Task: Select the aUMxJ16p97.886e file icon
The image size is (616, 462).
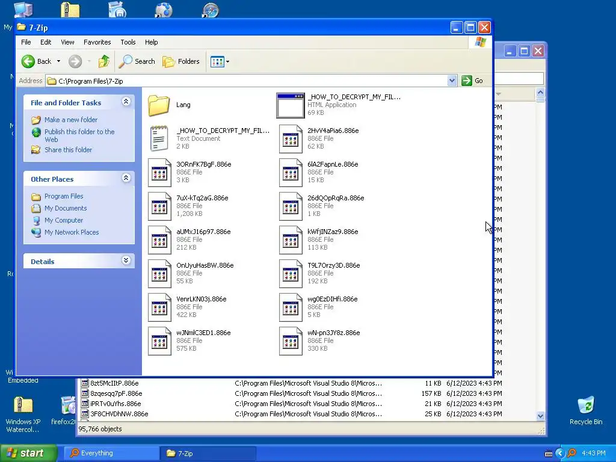Action: [159, 240]
